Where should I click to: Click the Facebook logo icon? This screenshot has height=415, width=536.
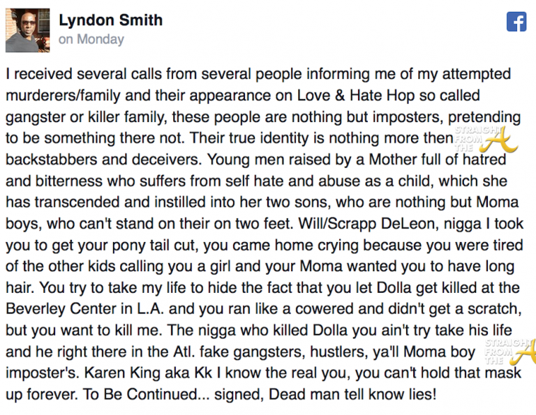click(516, 22)
